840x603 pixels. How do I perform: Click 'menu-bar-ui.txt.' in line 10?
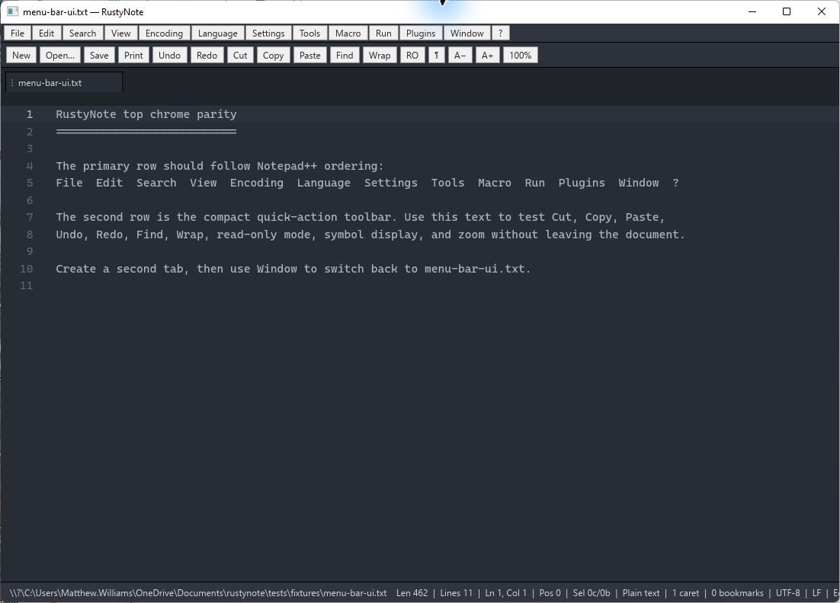pyautogui.click(x=477, y=269)
